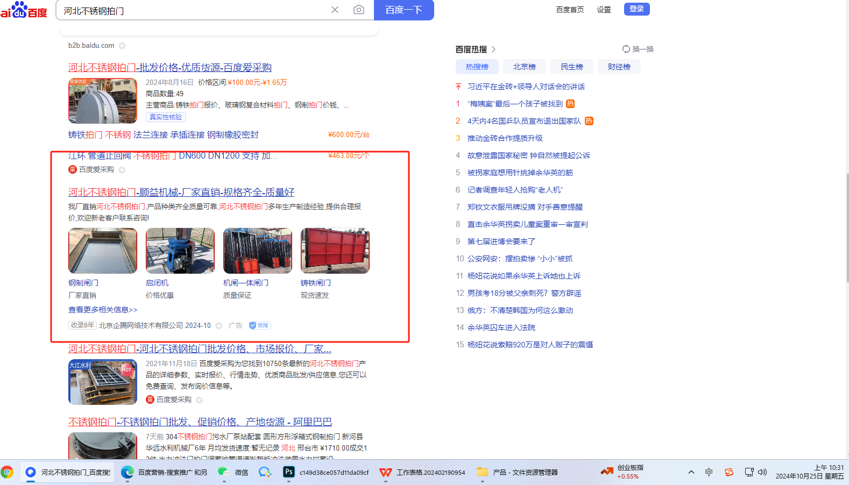This screenshot has height=485, width=849.
Task: Open WPS 工作表格 from the taskbar
Action: coord(386,472)
